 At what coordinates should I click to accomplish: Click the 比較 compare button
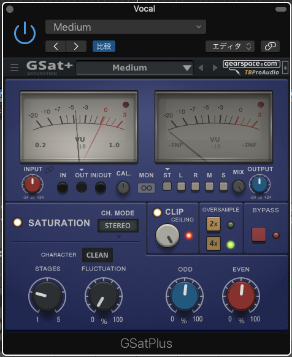[104, 47]
